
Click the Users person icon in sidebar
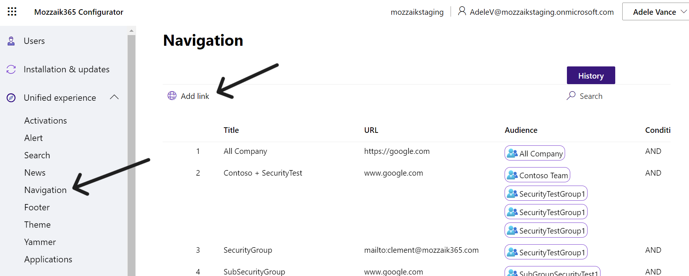11,41
